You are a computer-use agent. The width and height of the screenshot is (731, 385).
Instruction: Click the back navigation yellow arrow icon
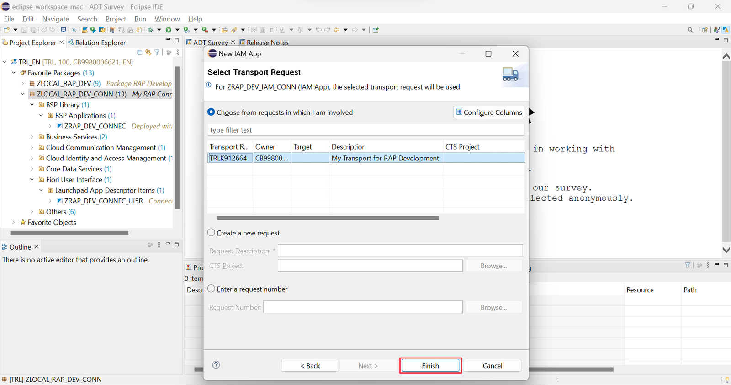click(x=337, y=30)
